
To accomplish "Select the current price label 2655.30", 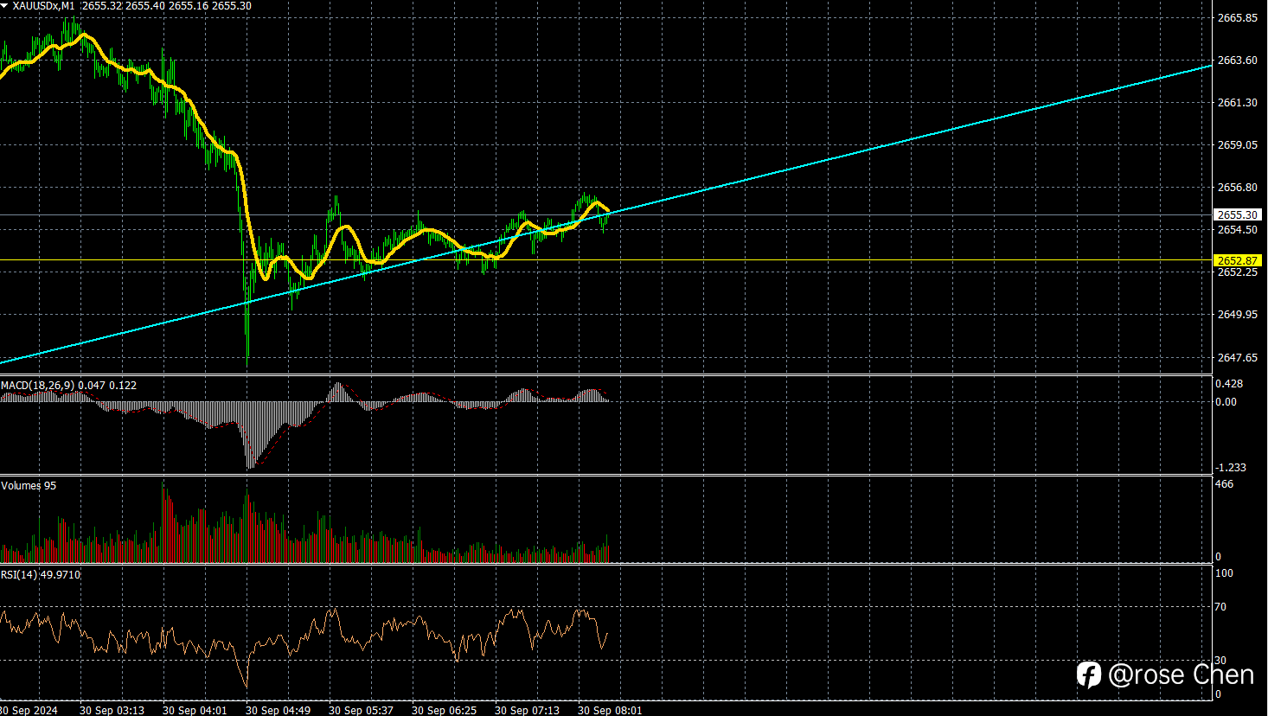I will point(1239,214).
